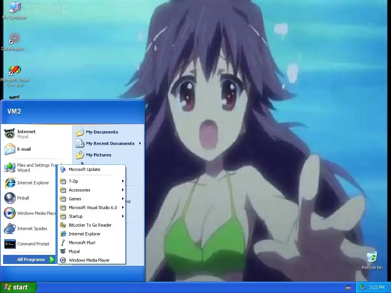
Task: Click the Windows Media Player icon in submenu
Action: 63,260
